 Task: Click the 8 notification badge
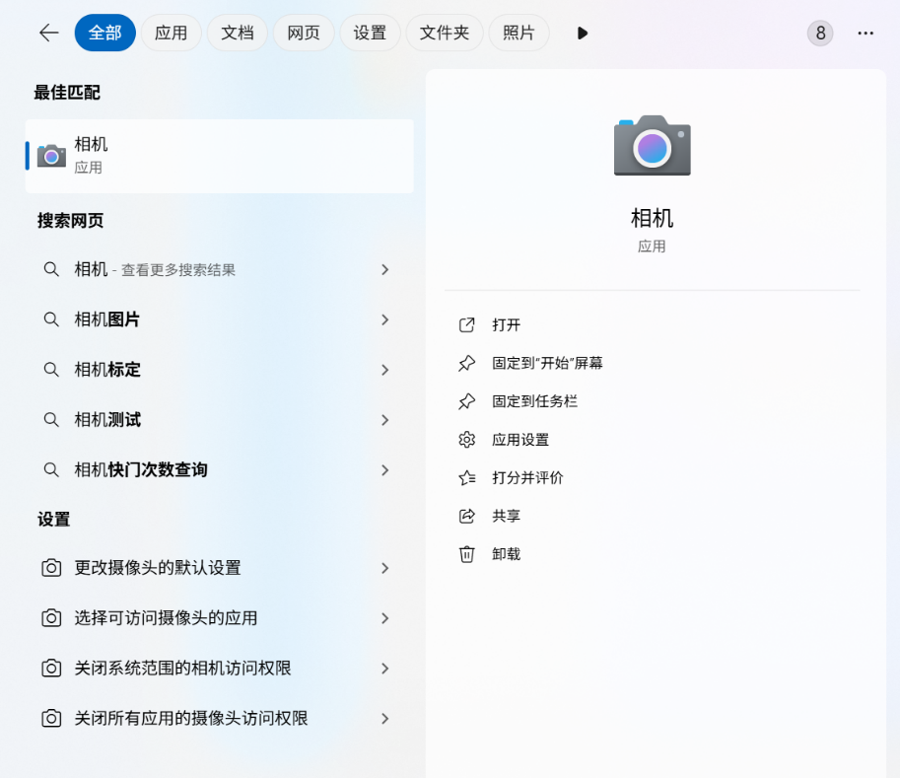pos(819,33)
